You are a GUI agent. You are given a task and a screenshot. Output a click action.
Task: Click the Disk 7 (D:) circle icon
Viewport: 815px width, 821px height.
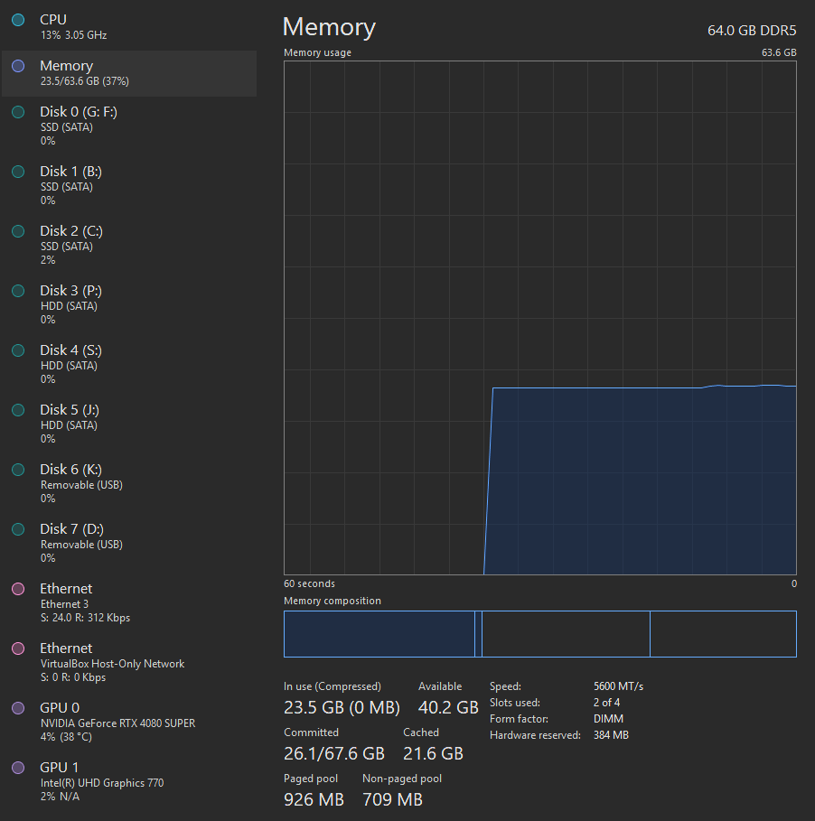(x=18, y=529)
